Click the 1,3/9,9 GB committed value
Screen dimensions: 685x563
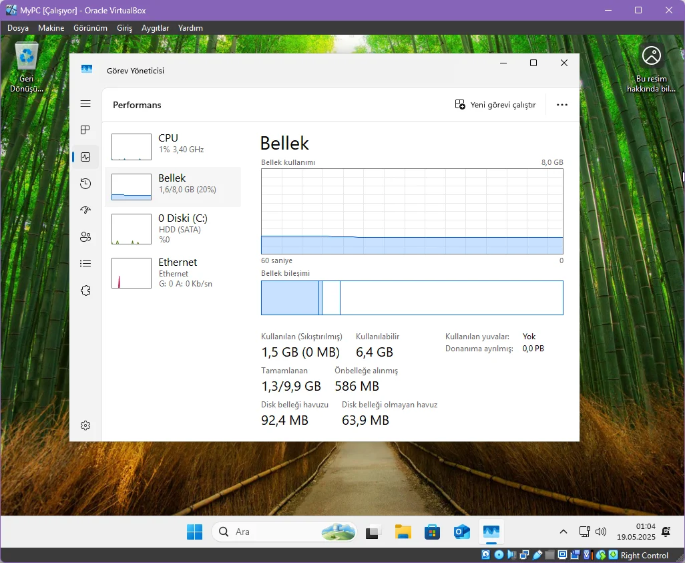point(291,387)
